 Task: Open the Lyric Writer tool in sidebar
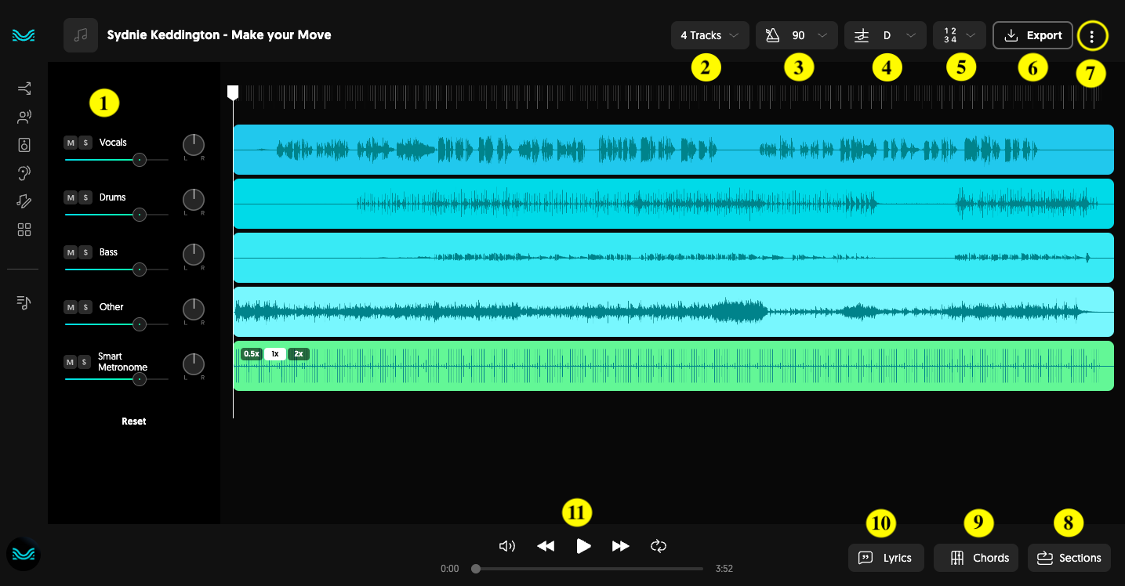click(x=23, y=201)
